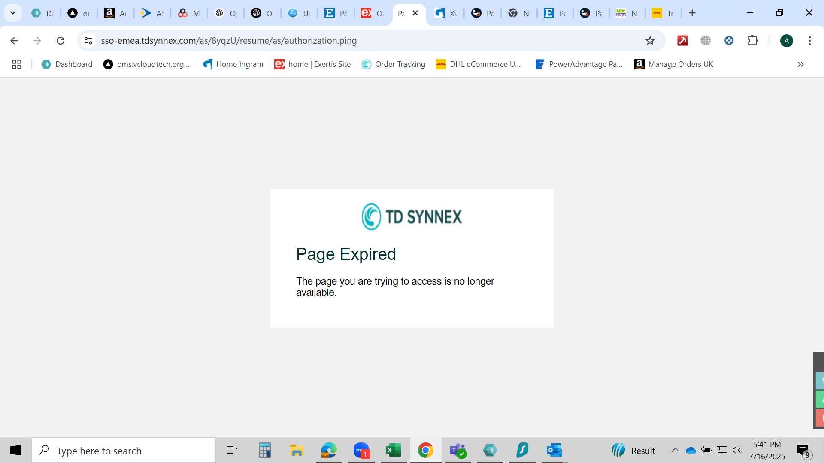Click the browser back arrow
Viewport: 824px width, 463px height.
14,41
